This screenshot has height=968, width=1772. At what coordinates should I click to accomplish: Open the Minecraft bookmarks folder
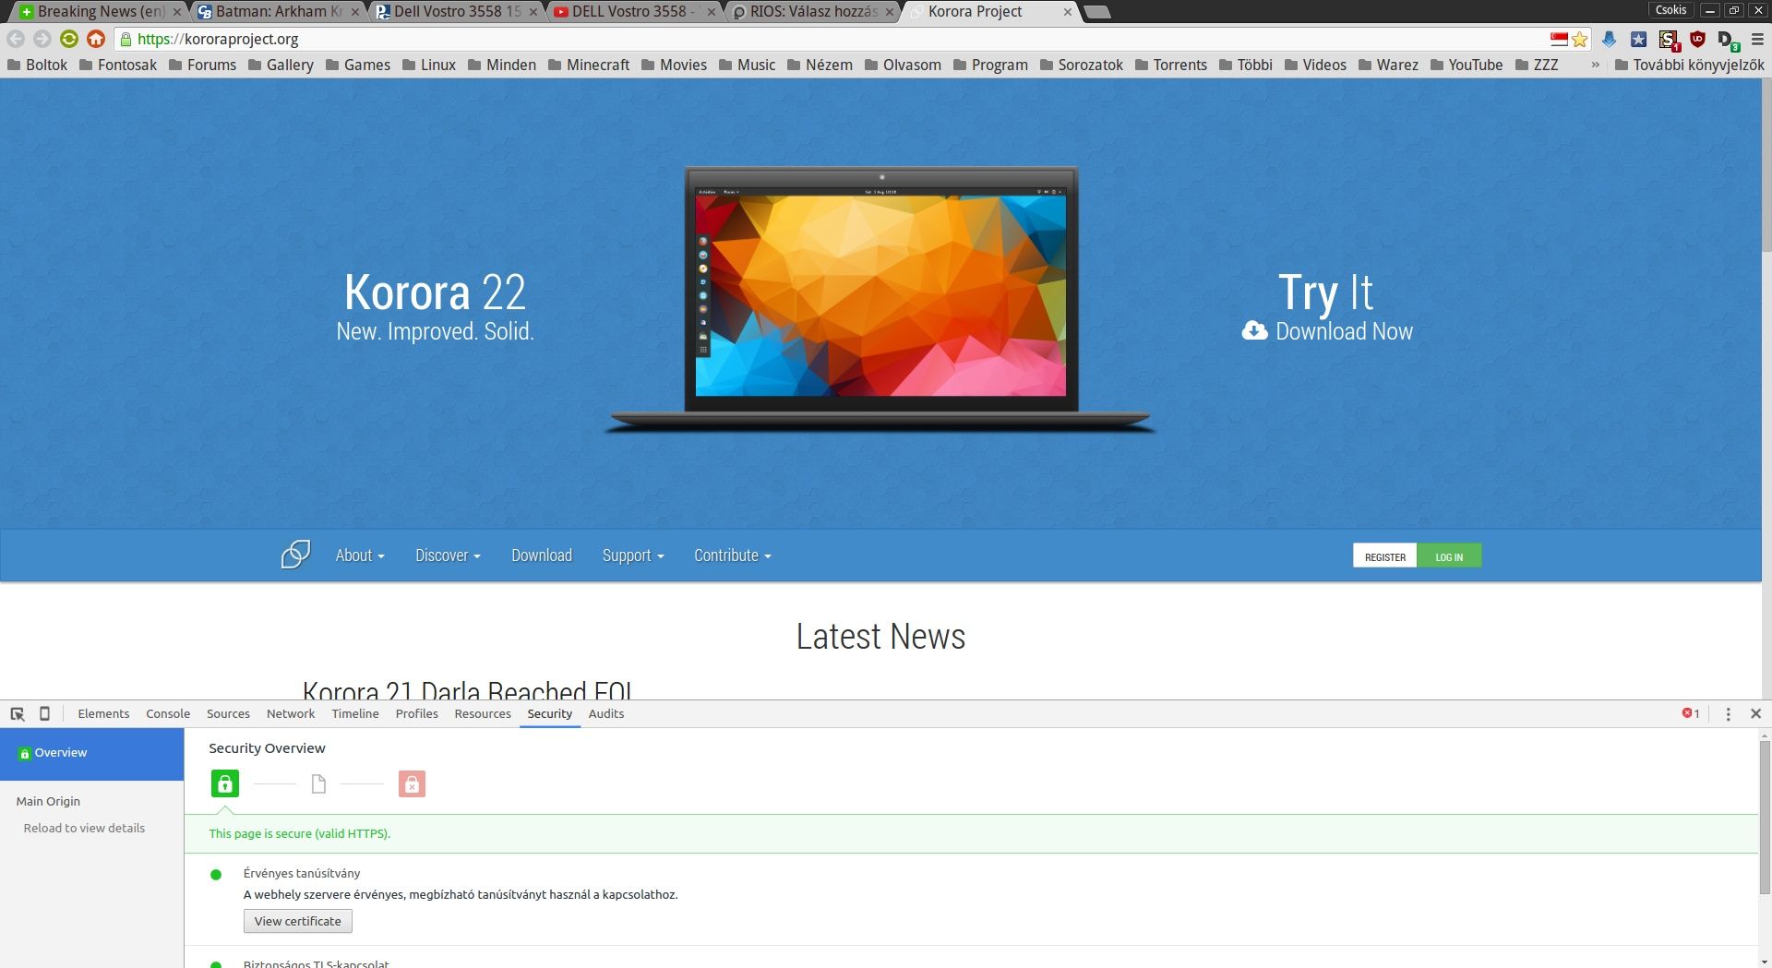[x=589, y=65]
